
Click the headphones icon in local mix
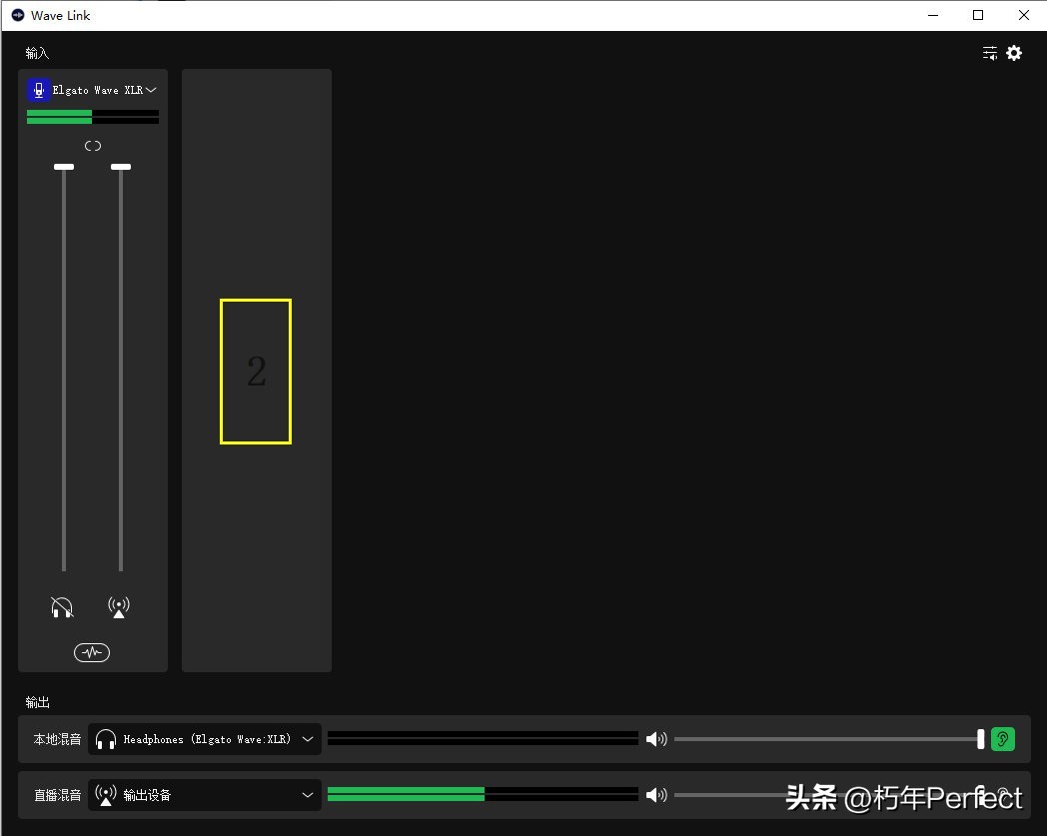click(x=106, y=739)
